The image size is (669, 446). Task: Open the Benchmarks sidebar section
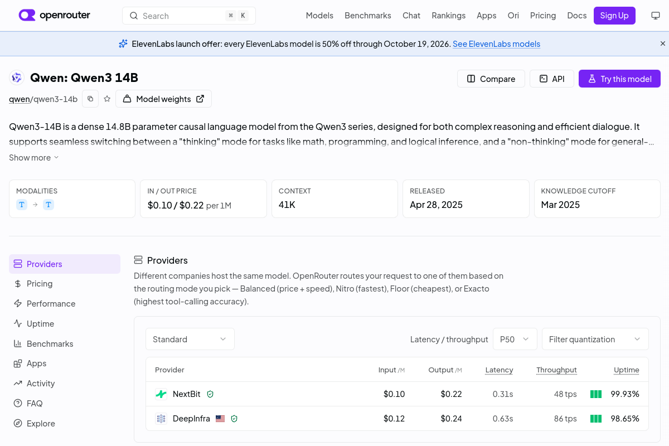click(65, 344)
